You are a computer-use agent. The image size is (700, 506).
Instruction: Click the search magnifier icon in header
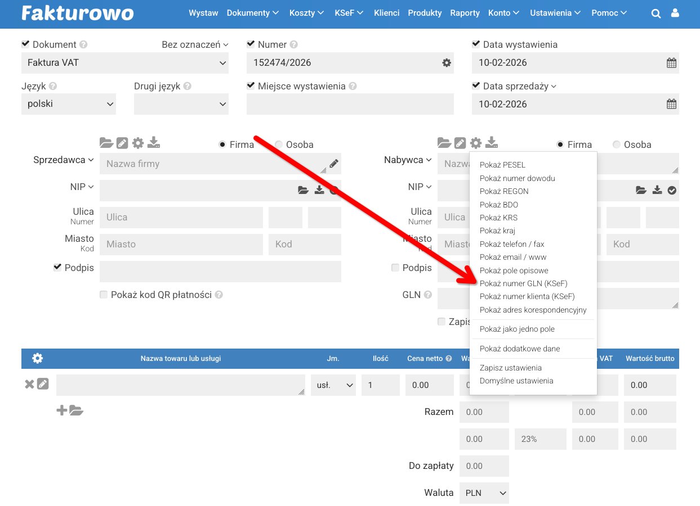(656, 14)
